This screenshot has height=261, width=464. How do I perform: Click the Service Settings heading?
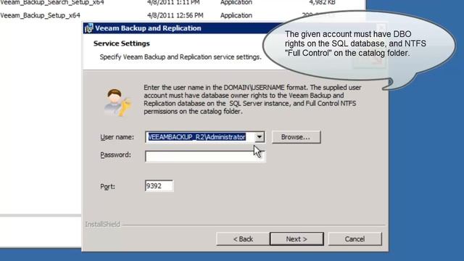click(122, 43)
